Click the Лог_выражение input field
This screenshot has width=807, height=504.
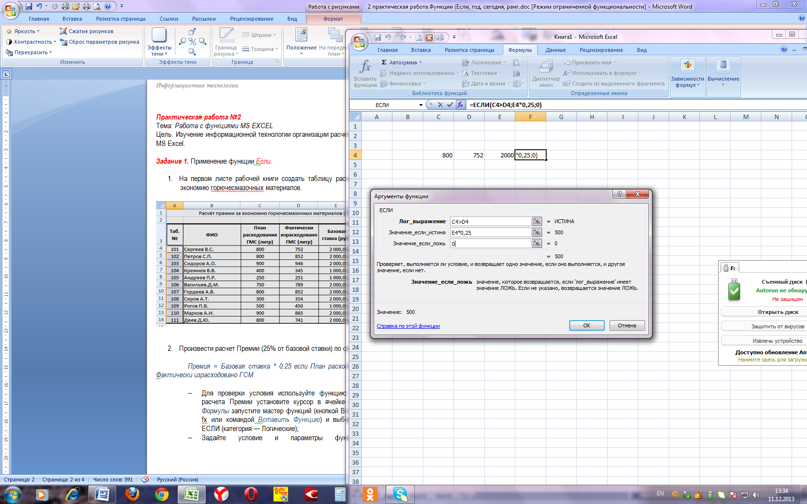[490, 221]
